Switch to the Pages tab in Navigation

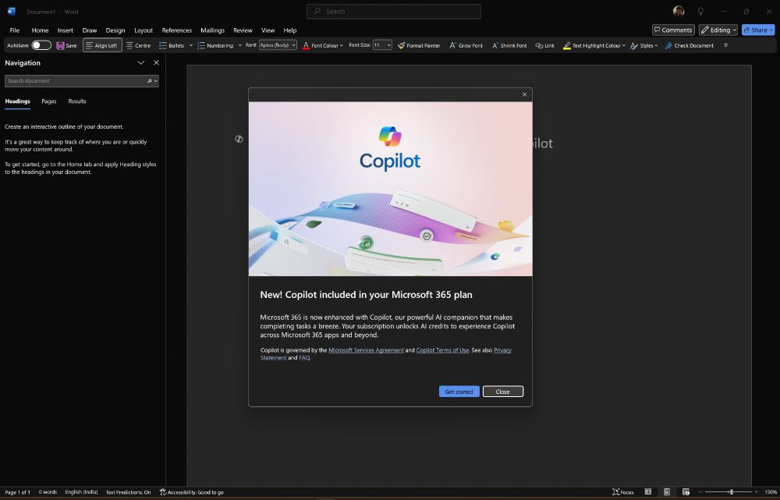[48, 101]
